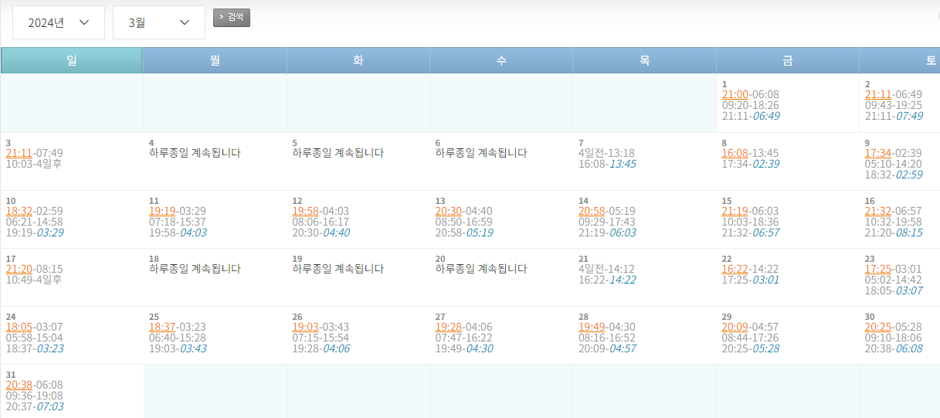Click the 19:03 link on March 26
940x418 pixels.
305,327
